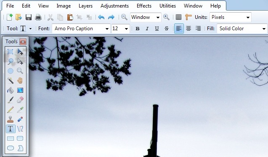
Task: Select the Paint Bucket tool
Action: 10,90
